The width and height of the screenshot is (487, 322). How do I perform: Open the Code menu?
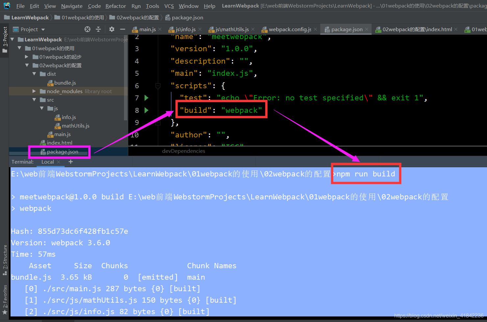pyautogui.click(x=94, y=6)
